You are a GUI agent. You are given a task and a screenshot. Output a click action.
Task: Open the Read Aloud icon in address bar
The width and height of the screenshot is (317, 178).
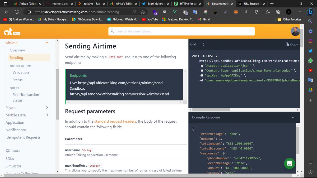pos(134,12)
